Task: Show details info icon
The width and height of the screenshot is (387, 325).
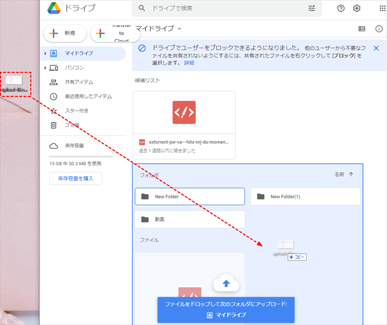Action: [379, 29]
